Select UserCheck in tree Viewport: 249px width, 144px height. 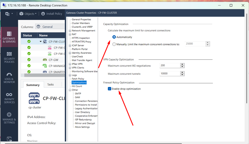77,57
